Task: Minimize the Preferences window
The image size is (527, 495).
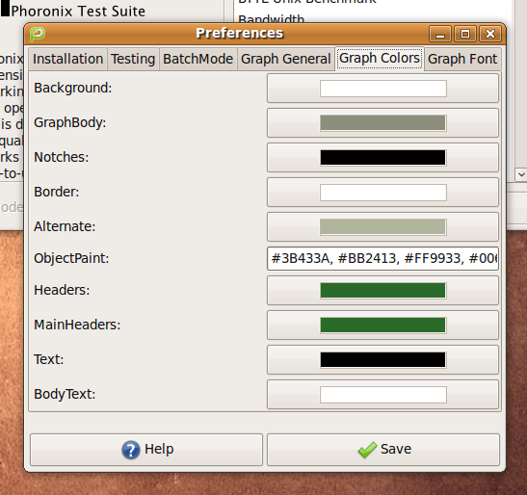Action: [440, 34]
